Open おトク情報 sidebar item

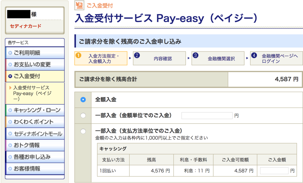tap(35, 145)
